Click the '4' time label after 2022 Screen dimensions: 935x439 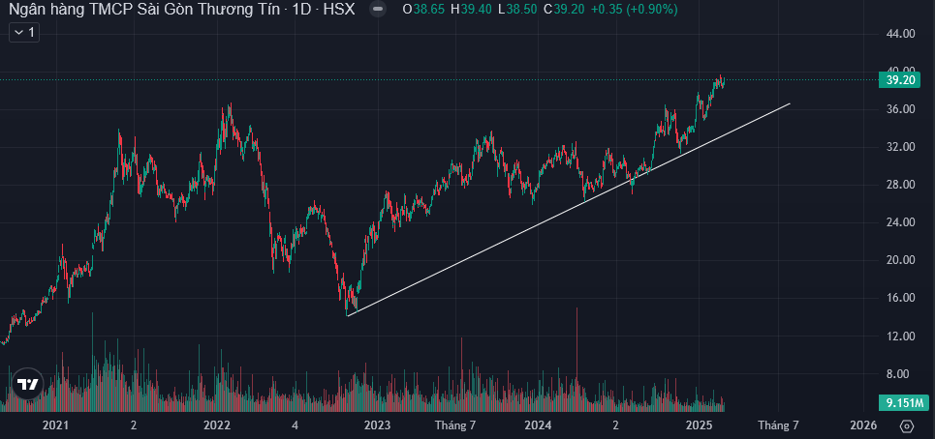pos(296,425)
